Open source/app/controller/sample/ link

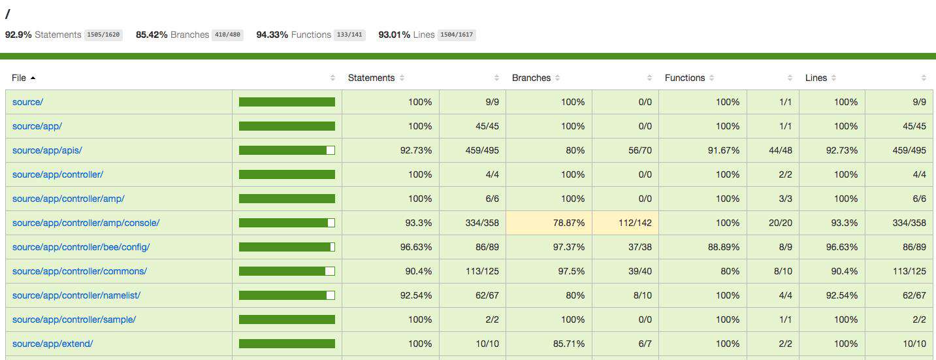click(74, 319)
